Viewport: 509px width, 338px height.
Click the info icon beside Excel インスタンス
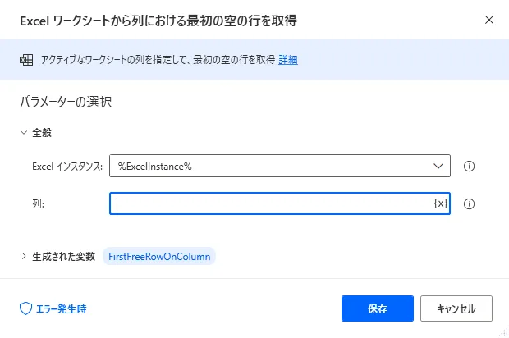point(470,166)
